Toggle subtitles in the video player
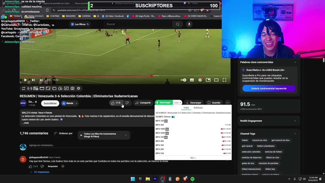The width and height of the screenshot is (325, 183). (x=192, y=80)
